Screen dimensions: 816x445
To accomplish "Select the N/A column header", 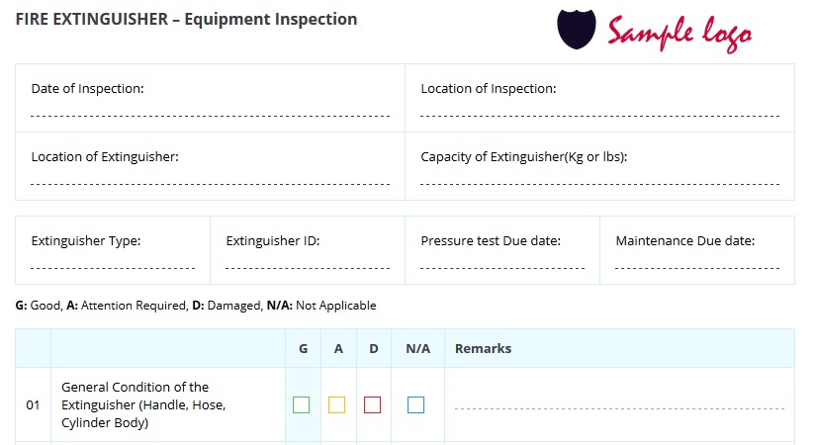I will point(417,348).
